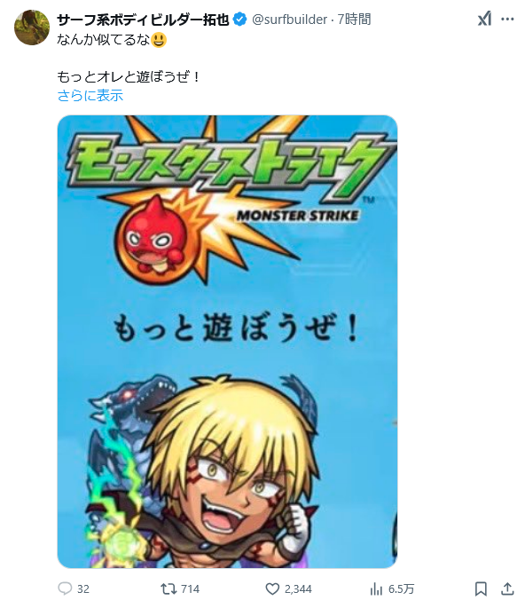The image size is (517, 608).
Task: Expand post with さらに表示 link
Action: 90,95
